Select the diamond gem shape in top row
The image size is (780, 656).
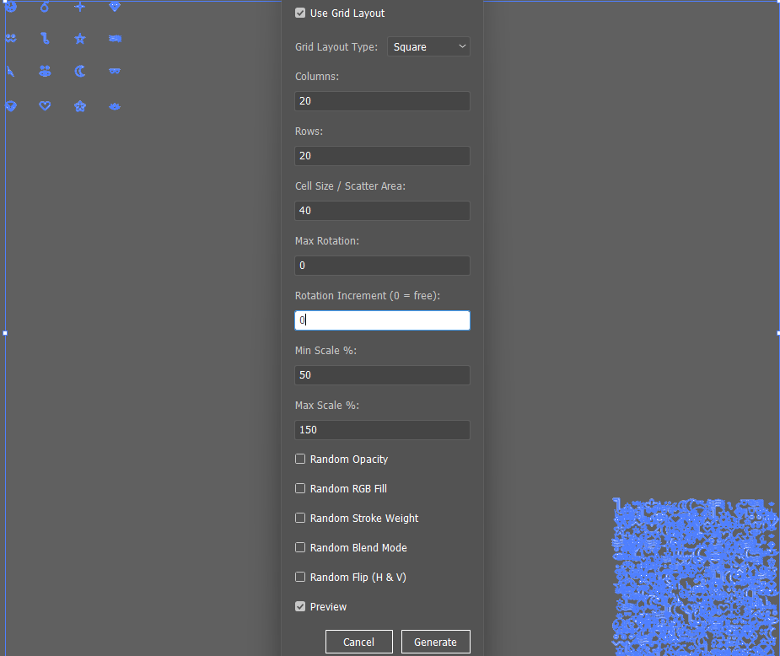coord(115,6)
